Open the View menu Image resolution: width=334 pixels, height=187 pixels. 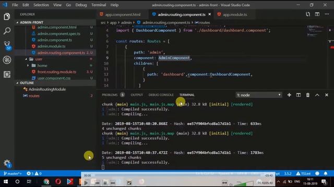57,5
